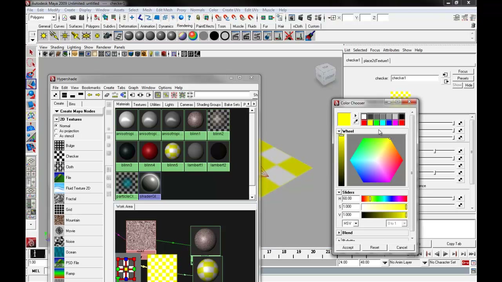Click the lock icon in status line
The width and height of the screenshot is (502, 282).
click(198, 18)
